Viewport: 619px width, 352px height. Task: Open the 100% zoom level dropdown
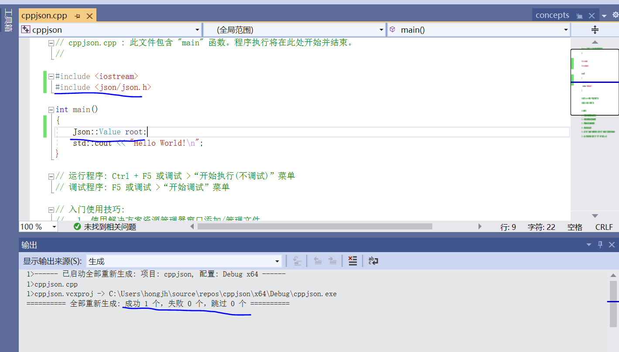coord(54,226)
